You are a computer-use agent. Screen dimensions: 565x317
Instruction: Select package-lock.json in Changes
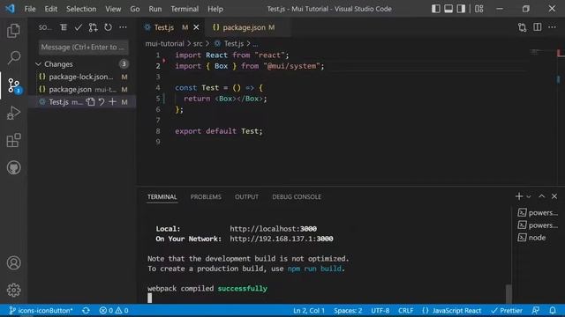[82, 77]
